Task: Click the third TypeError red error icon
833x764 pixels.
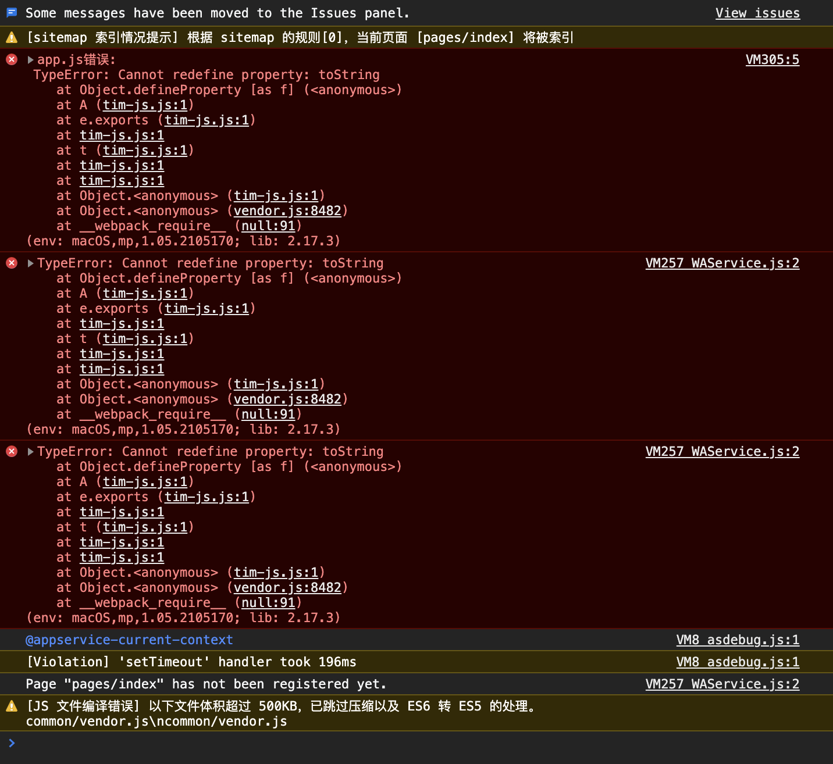Action: (x=12, y=451)
